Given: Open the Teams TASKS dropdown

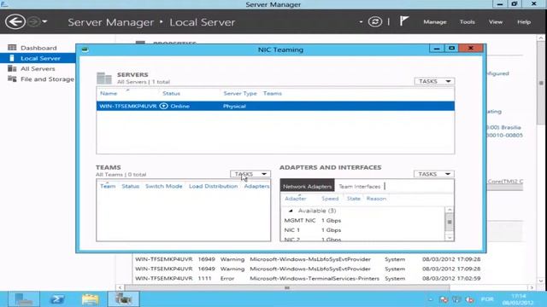Looking at the screenshot, I should click(250, 174).
